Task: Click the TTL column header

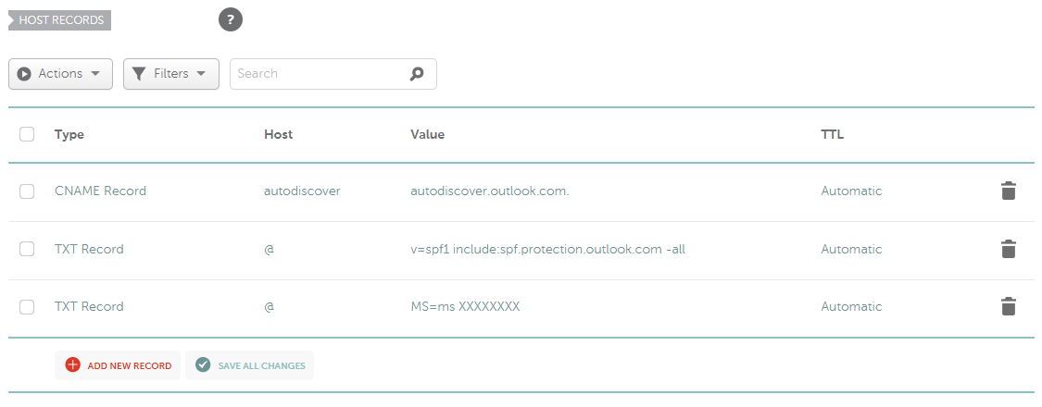Action: click(832, 134)
